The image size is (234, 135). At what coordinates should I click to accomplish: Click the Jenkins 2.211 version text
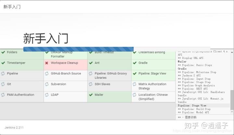click(x=14, y=128)
